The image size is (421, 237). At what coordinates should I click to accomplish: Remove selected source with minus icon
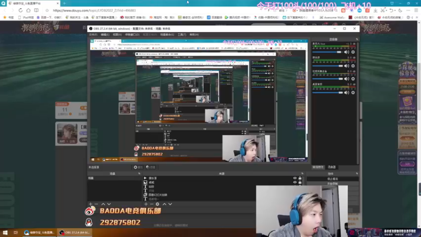152,204
